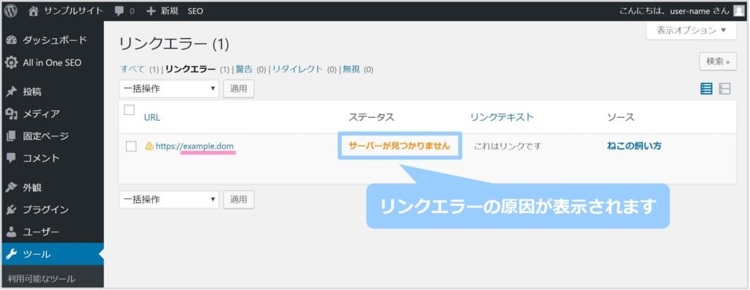Expand the 表示オプション panel
Image resolution: width=750 pixels, height=290 pixels.
pos(691,30)
